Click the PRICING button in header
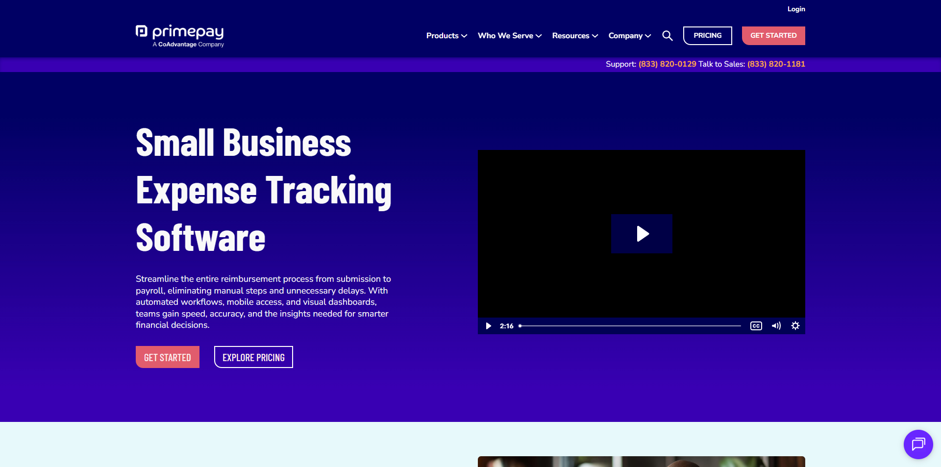Screen dimensions: 941x467 707,36
